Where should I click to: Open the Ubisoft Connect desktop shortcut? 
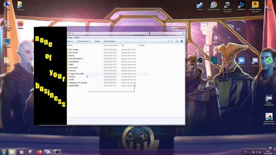pos(214,6)
